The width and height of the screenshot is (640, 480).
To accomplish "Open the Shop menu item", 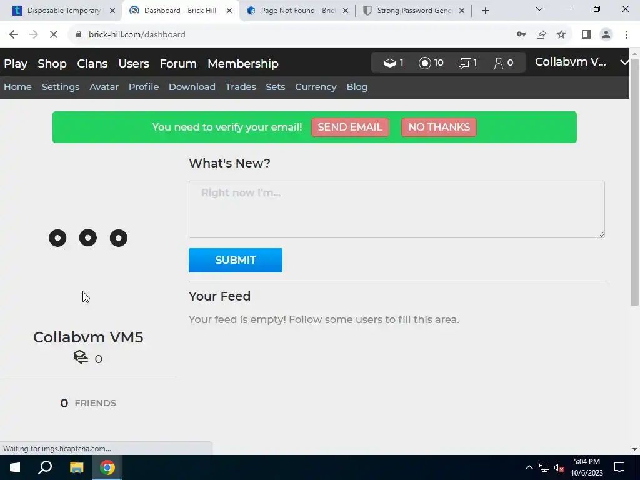I will click(x=52, y=64).
